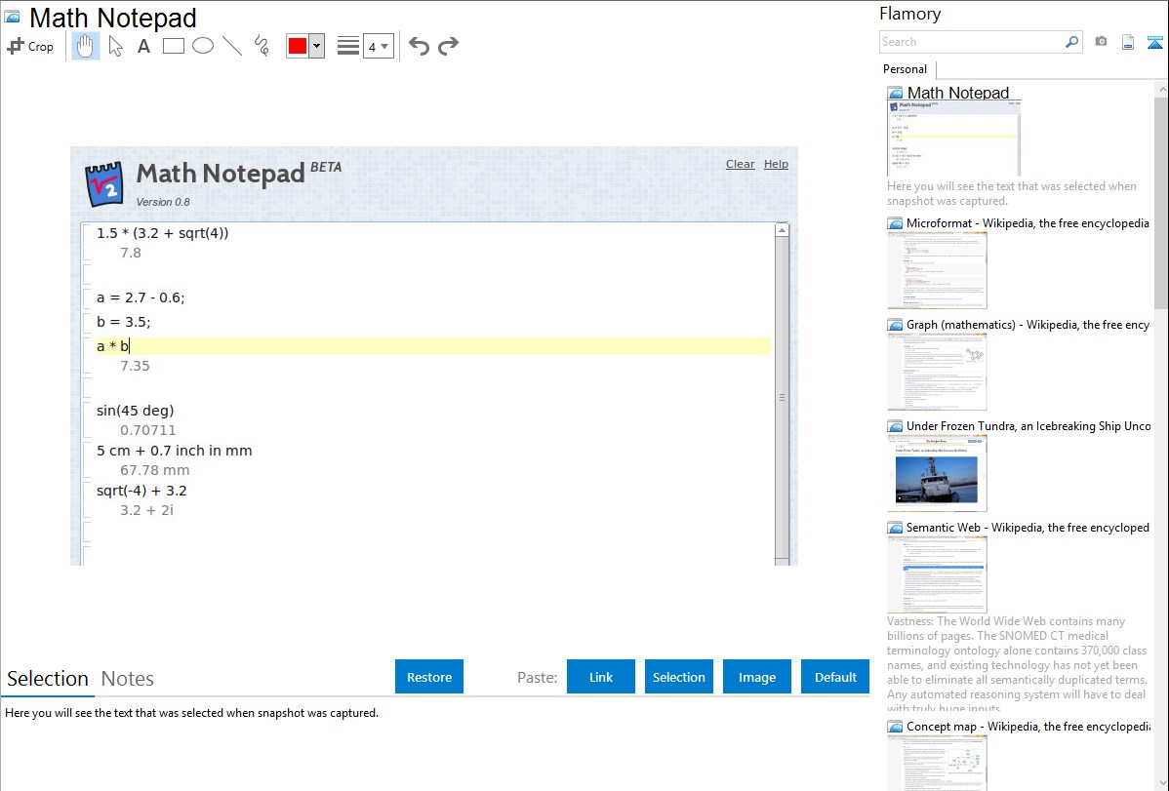The height and width of the screenshot is (791, 1169).
Task: Click the Paste Link button
Action: (601, 677)
